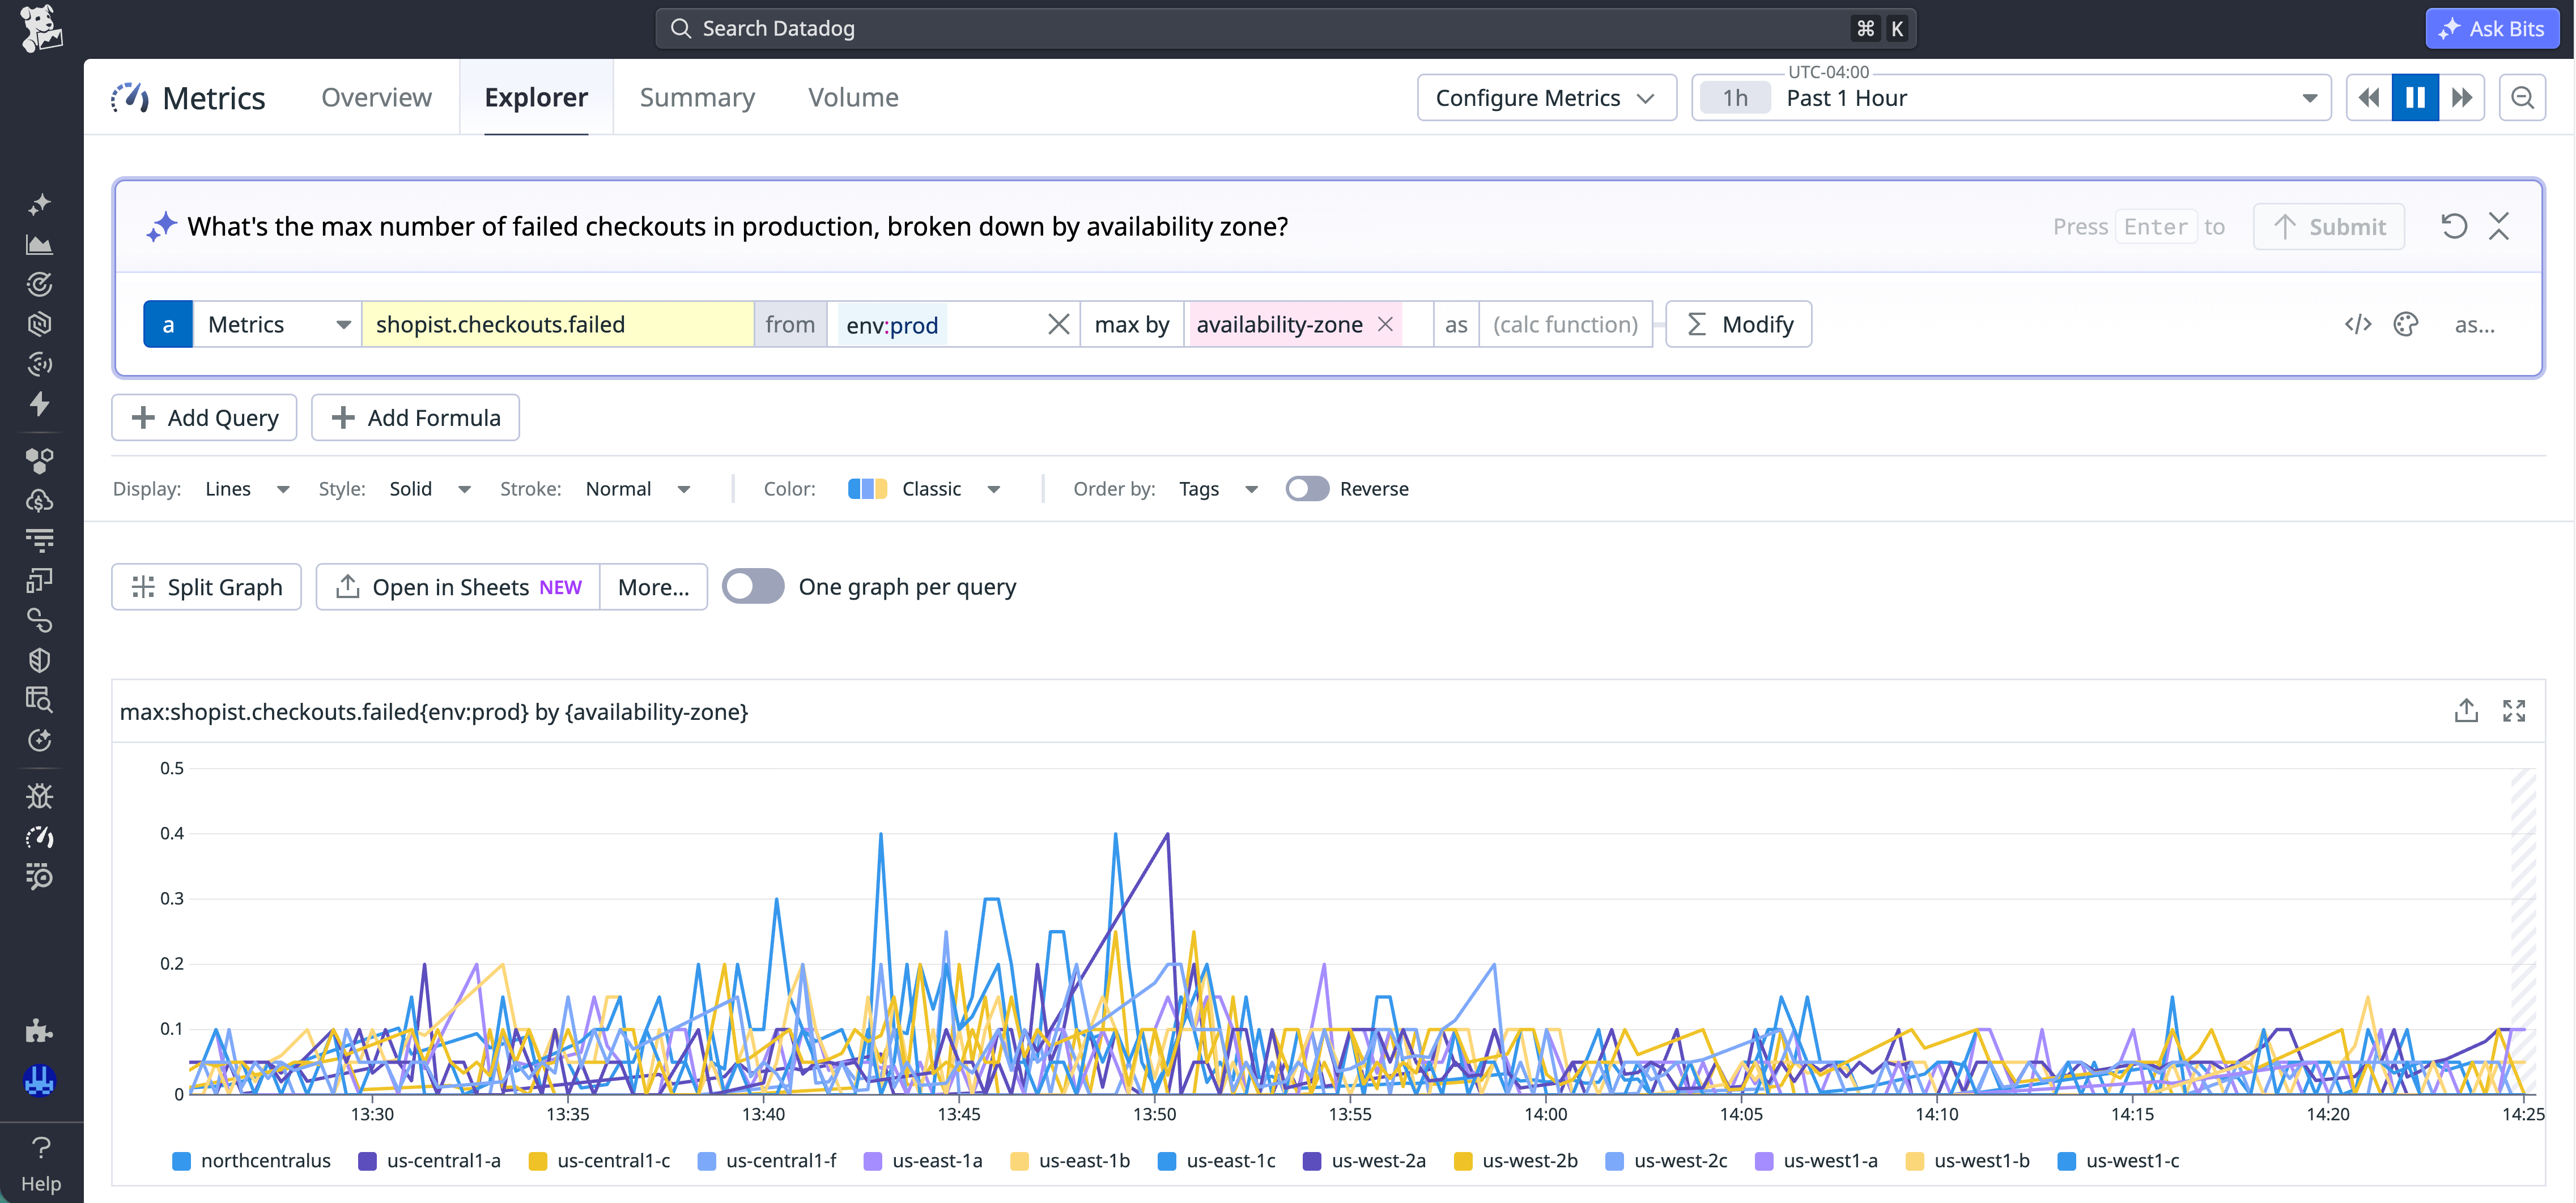The height and width of the screenshot is (1203, 2576).
Task: Go to Summary tab
Action: (697, 97)
